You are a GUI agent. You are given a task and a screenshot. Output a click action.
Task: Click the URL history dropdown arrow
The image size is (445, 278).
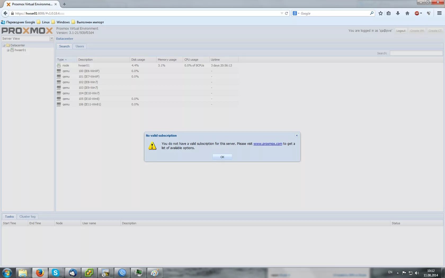pos(282,13)
